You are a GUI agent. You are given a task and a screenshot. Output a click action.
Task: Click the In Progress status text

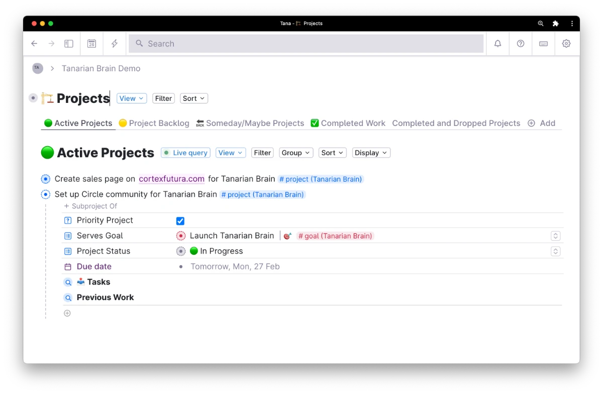pyautogui.click(x=221, y=251)
